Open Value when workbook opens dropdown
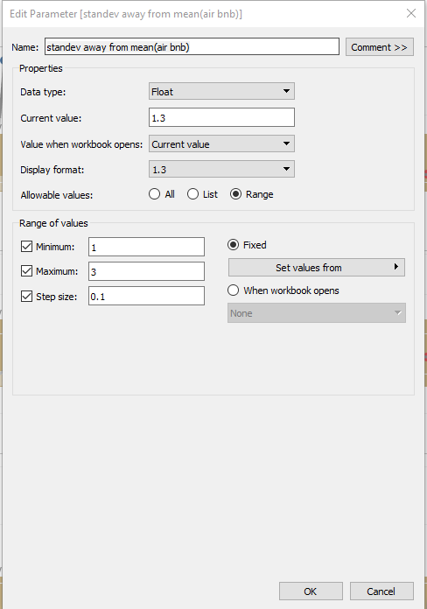 point(221,144)
